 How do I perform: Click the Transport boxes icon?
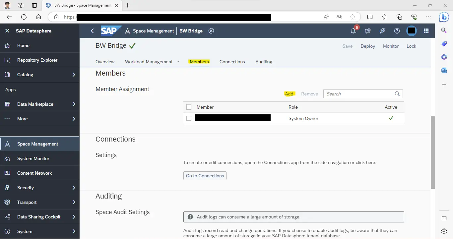coord(7,202)
